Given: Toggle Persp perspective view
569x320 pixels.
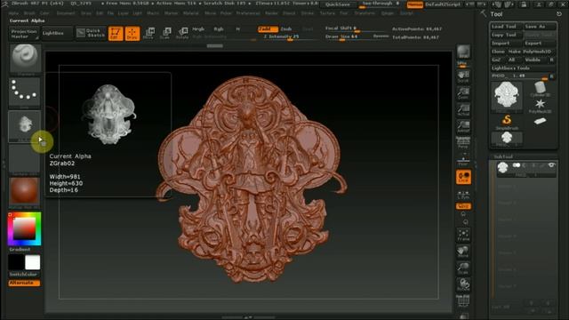Looking at the screenshot, I should [463, 142].
